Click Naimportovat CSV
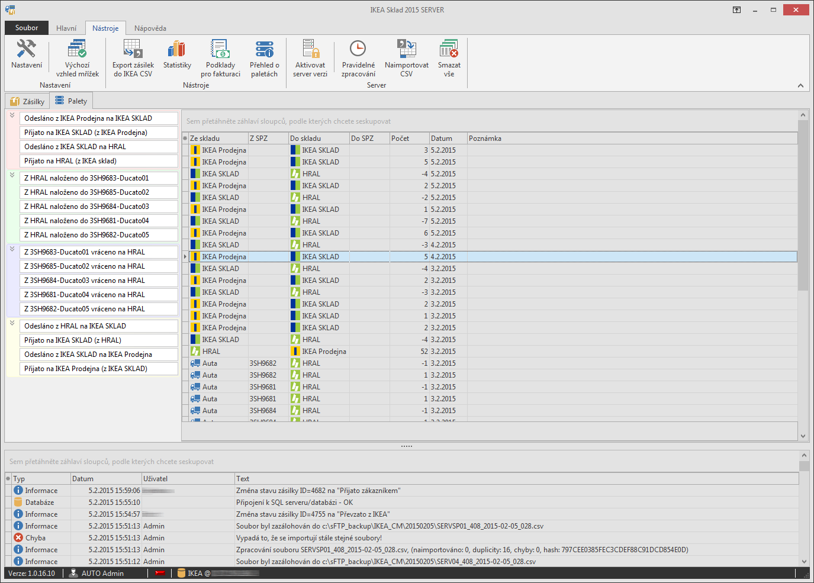The height and width of the screenshot is (583, 814). (x=407, y=58)
